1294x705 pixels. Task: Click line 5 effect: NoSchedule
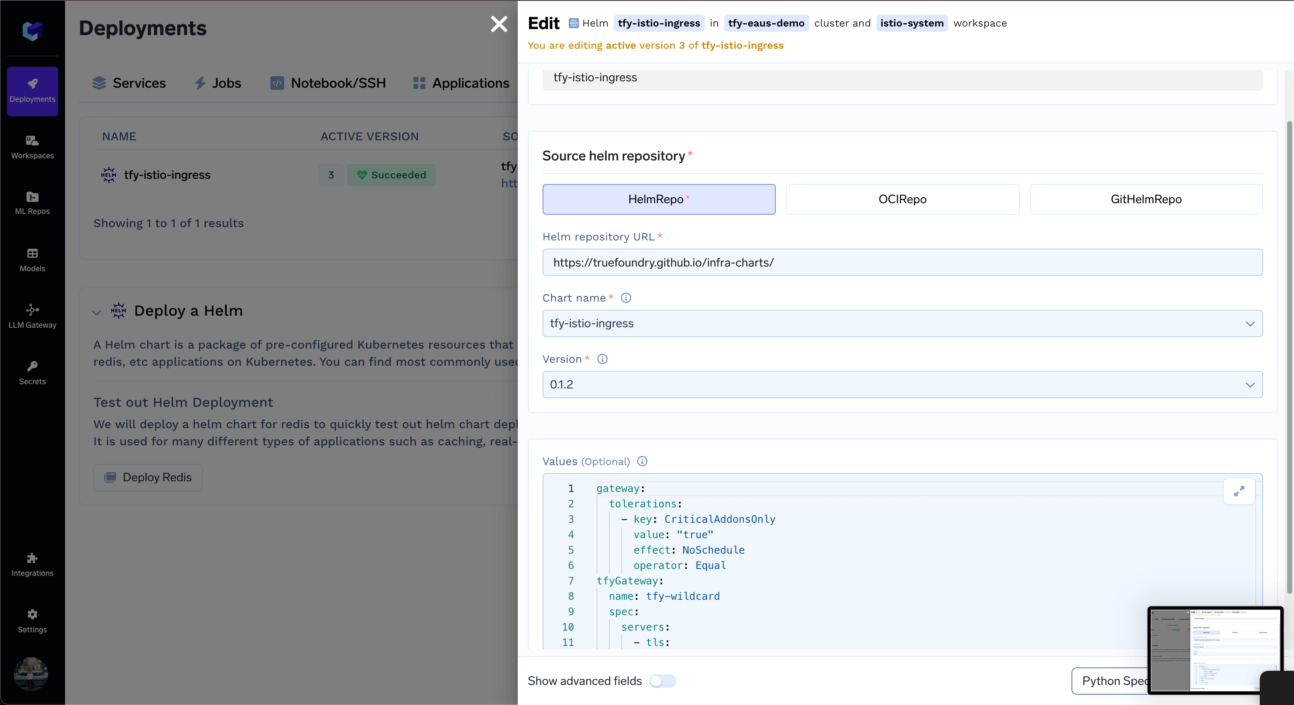pyautogui.click(x=689, y=550)
